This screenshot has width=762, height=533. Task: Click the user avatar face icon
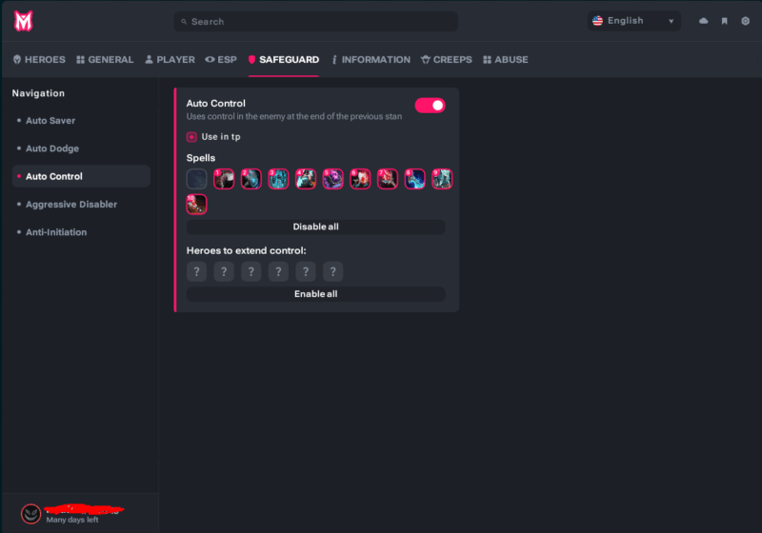pos(30,514)
